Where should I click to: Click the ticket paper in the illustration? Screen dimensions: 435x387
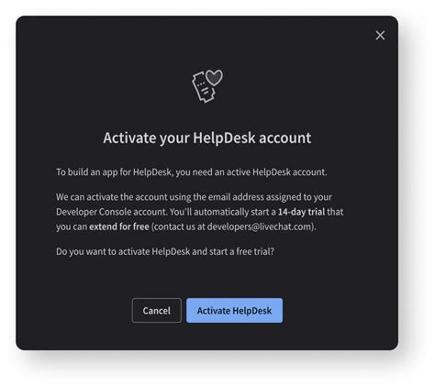203,87
